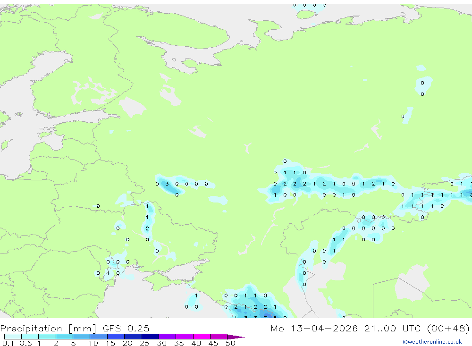The image size is (472, 346).
Task: Click the above-50 arrow tip of the legend
Action: (236, 337)
